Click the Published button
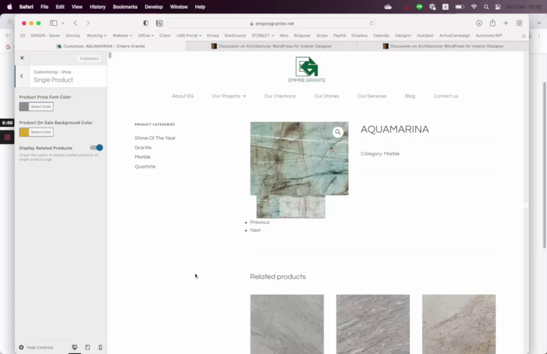 point(89,59)
